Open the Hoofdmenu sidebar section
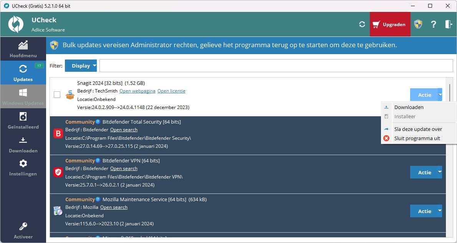The image size is (457, 243). (23, 49)
